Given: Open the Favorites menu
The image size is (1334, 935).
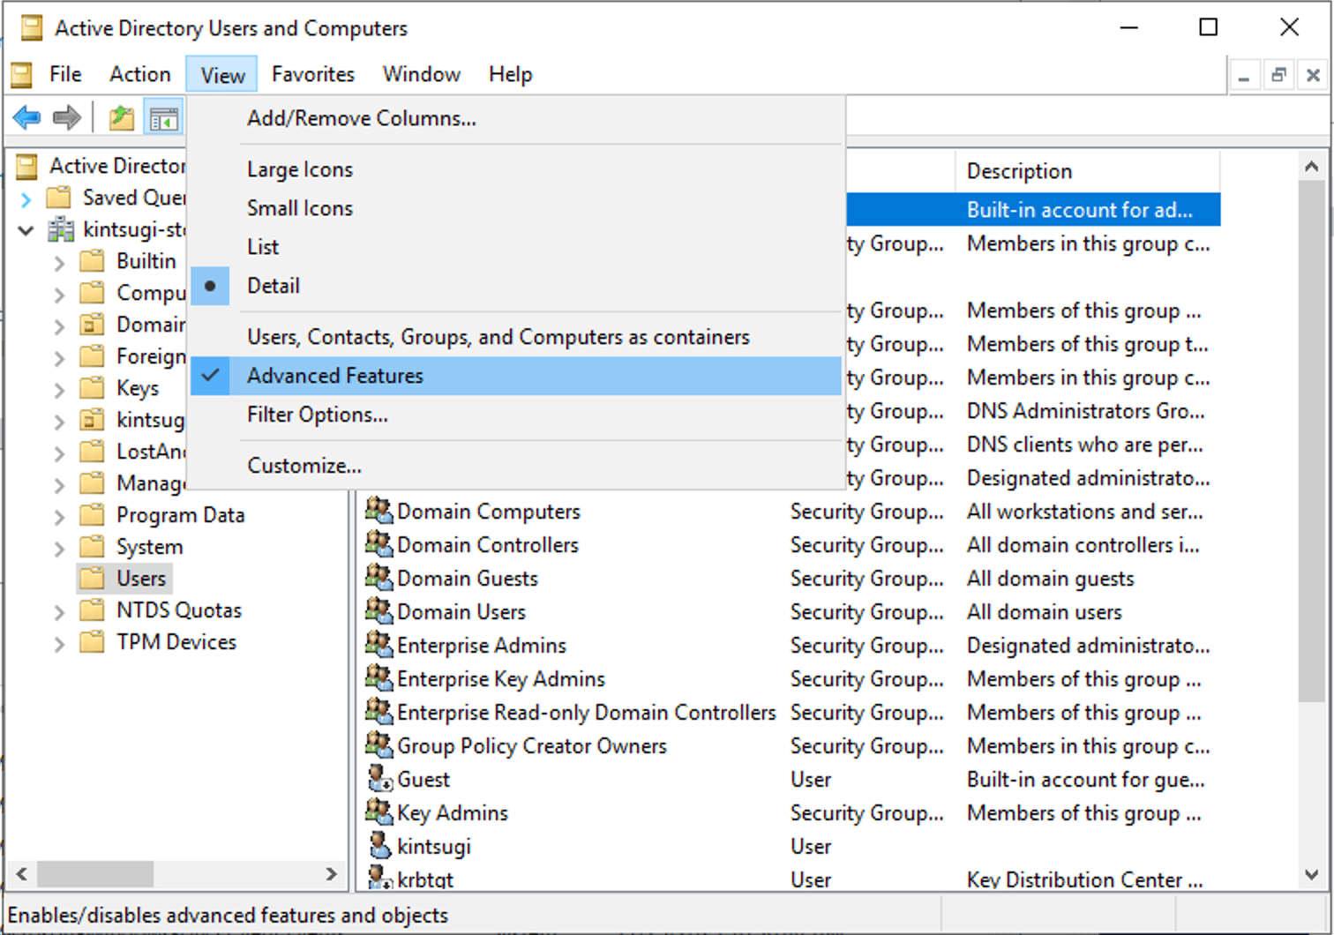Looking at the screenshot, I should [x=313, y=74].
